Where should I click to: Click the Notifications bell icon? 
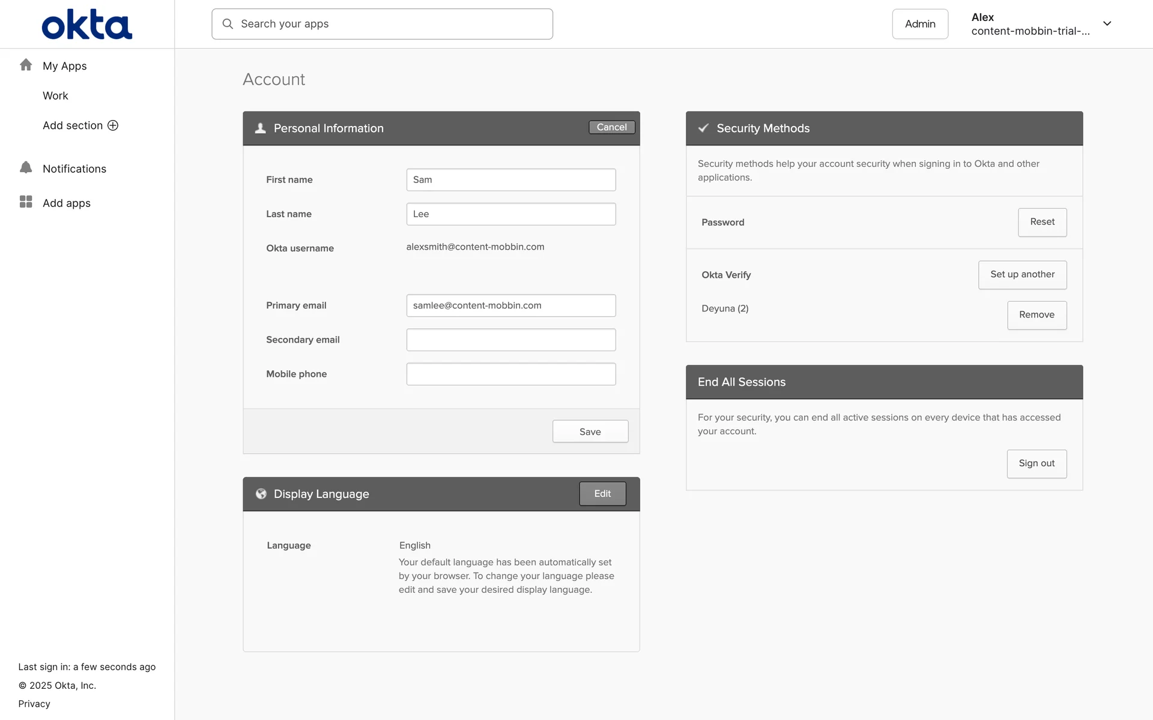click(x=26, y=168)
